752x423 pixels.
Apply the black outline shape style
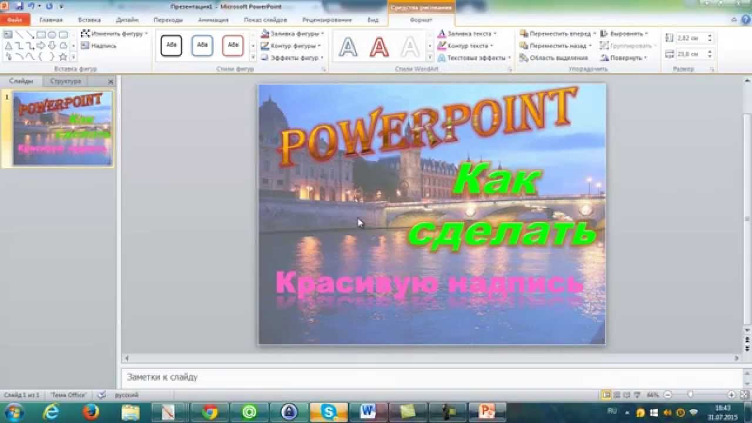(x=172, y=45)
